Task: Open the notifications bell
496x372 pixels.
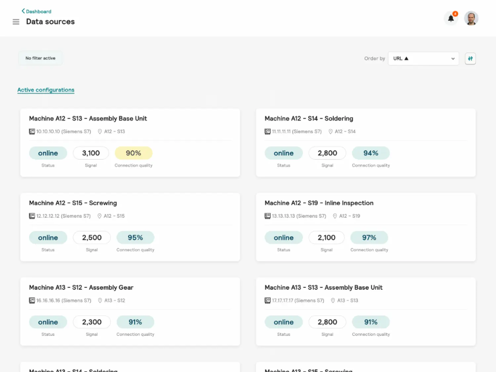Action: click(451, 18)
